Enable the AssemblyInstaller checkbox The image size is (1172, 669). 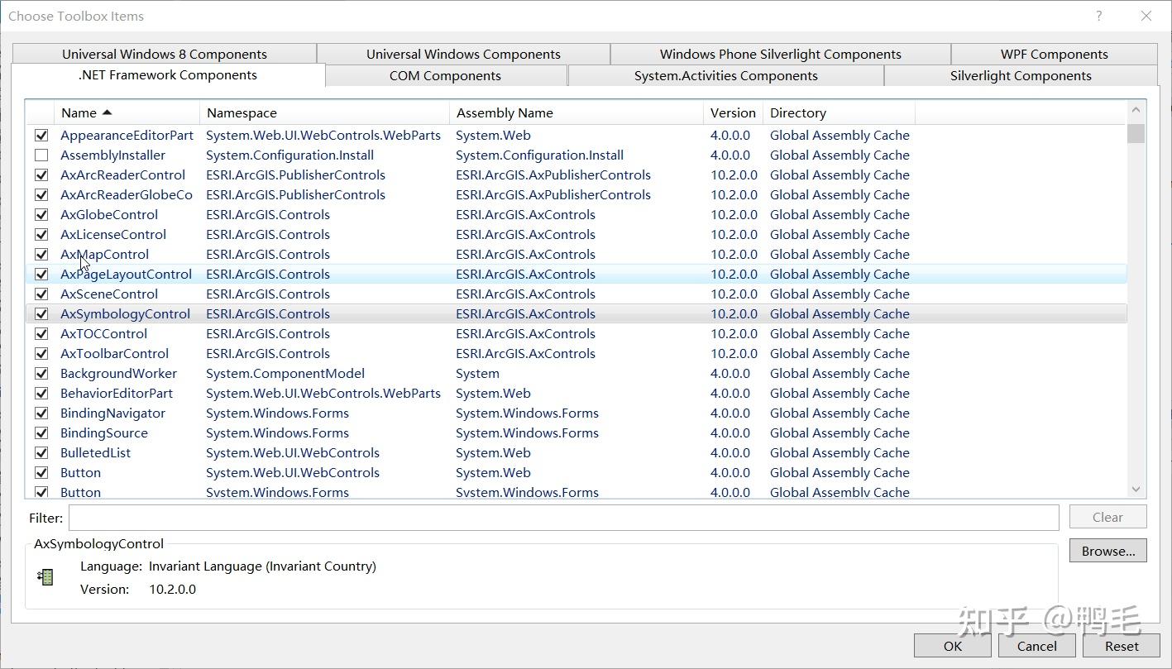[x=41, y=155]
